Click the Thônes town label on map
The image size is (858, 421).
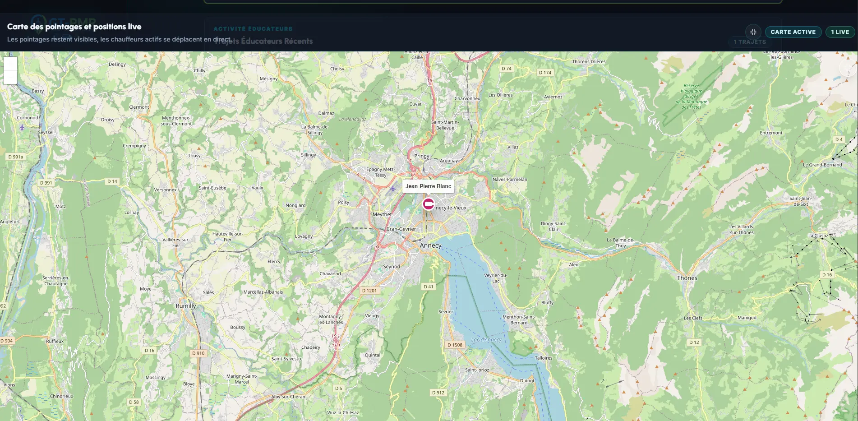point(687,278)
